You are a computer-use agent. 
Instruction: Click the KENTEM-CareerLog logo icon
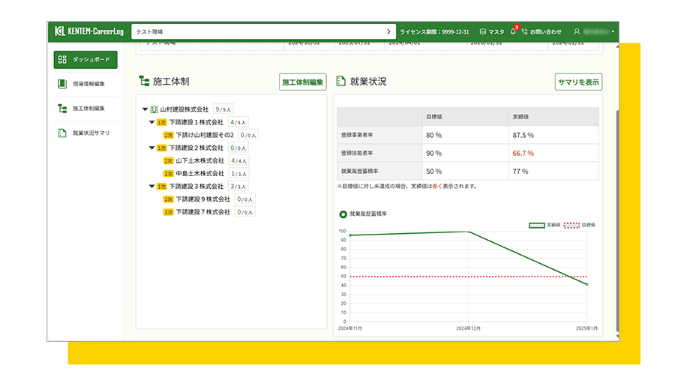tap(61, 31)
